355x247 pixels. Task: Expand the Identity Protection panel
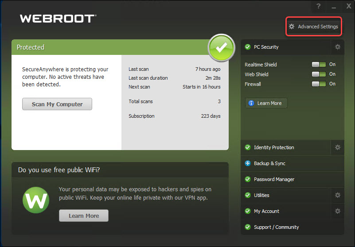(x=274, y=147)
